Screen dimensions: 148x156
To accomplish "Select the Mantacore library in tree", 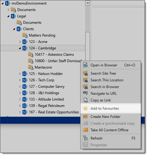I will click(43, 67).
